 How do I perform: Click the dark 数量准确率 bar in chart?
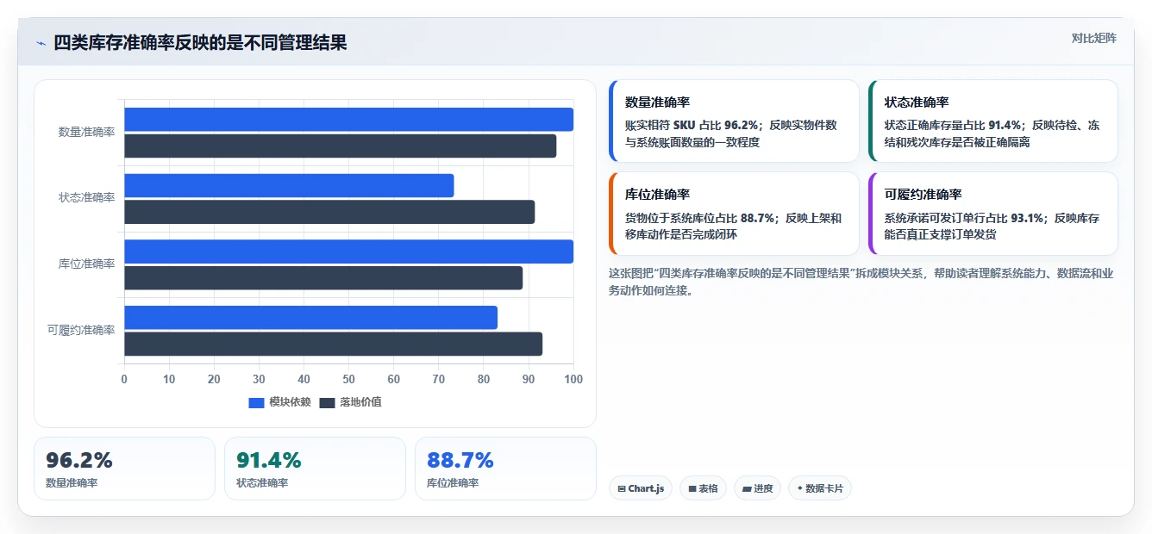coord(340,146)
